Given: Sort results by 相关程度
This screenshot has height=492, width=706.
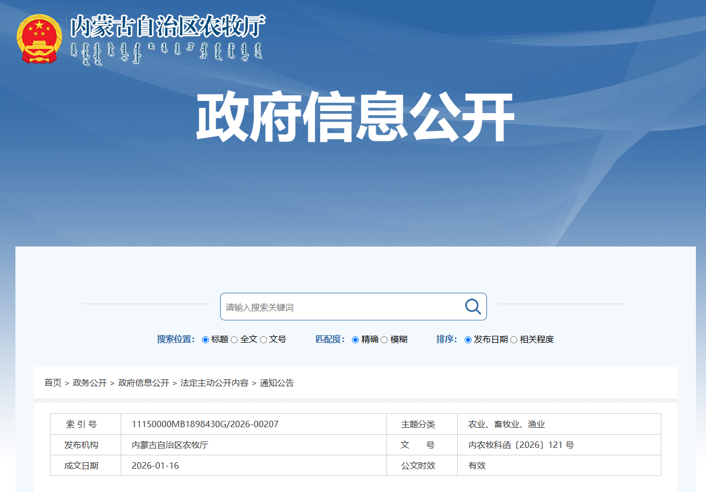Looking at the screenshot, I should tap(514, 340).
